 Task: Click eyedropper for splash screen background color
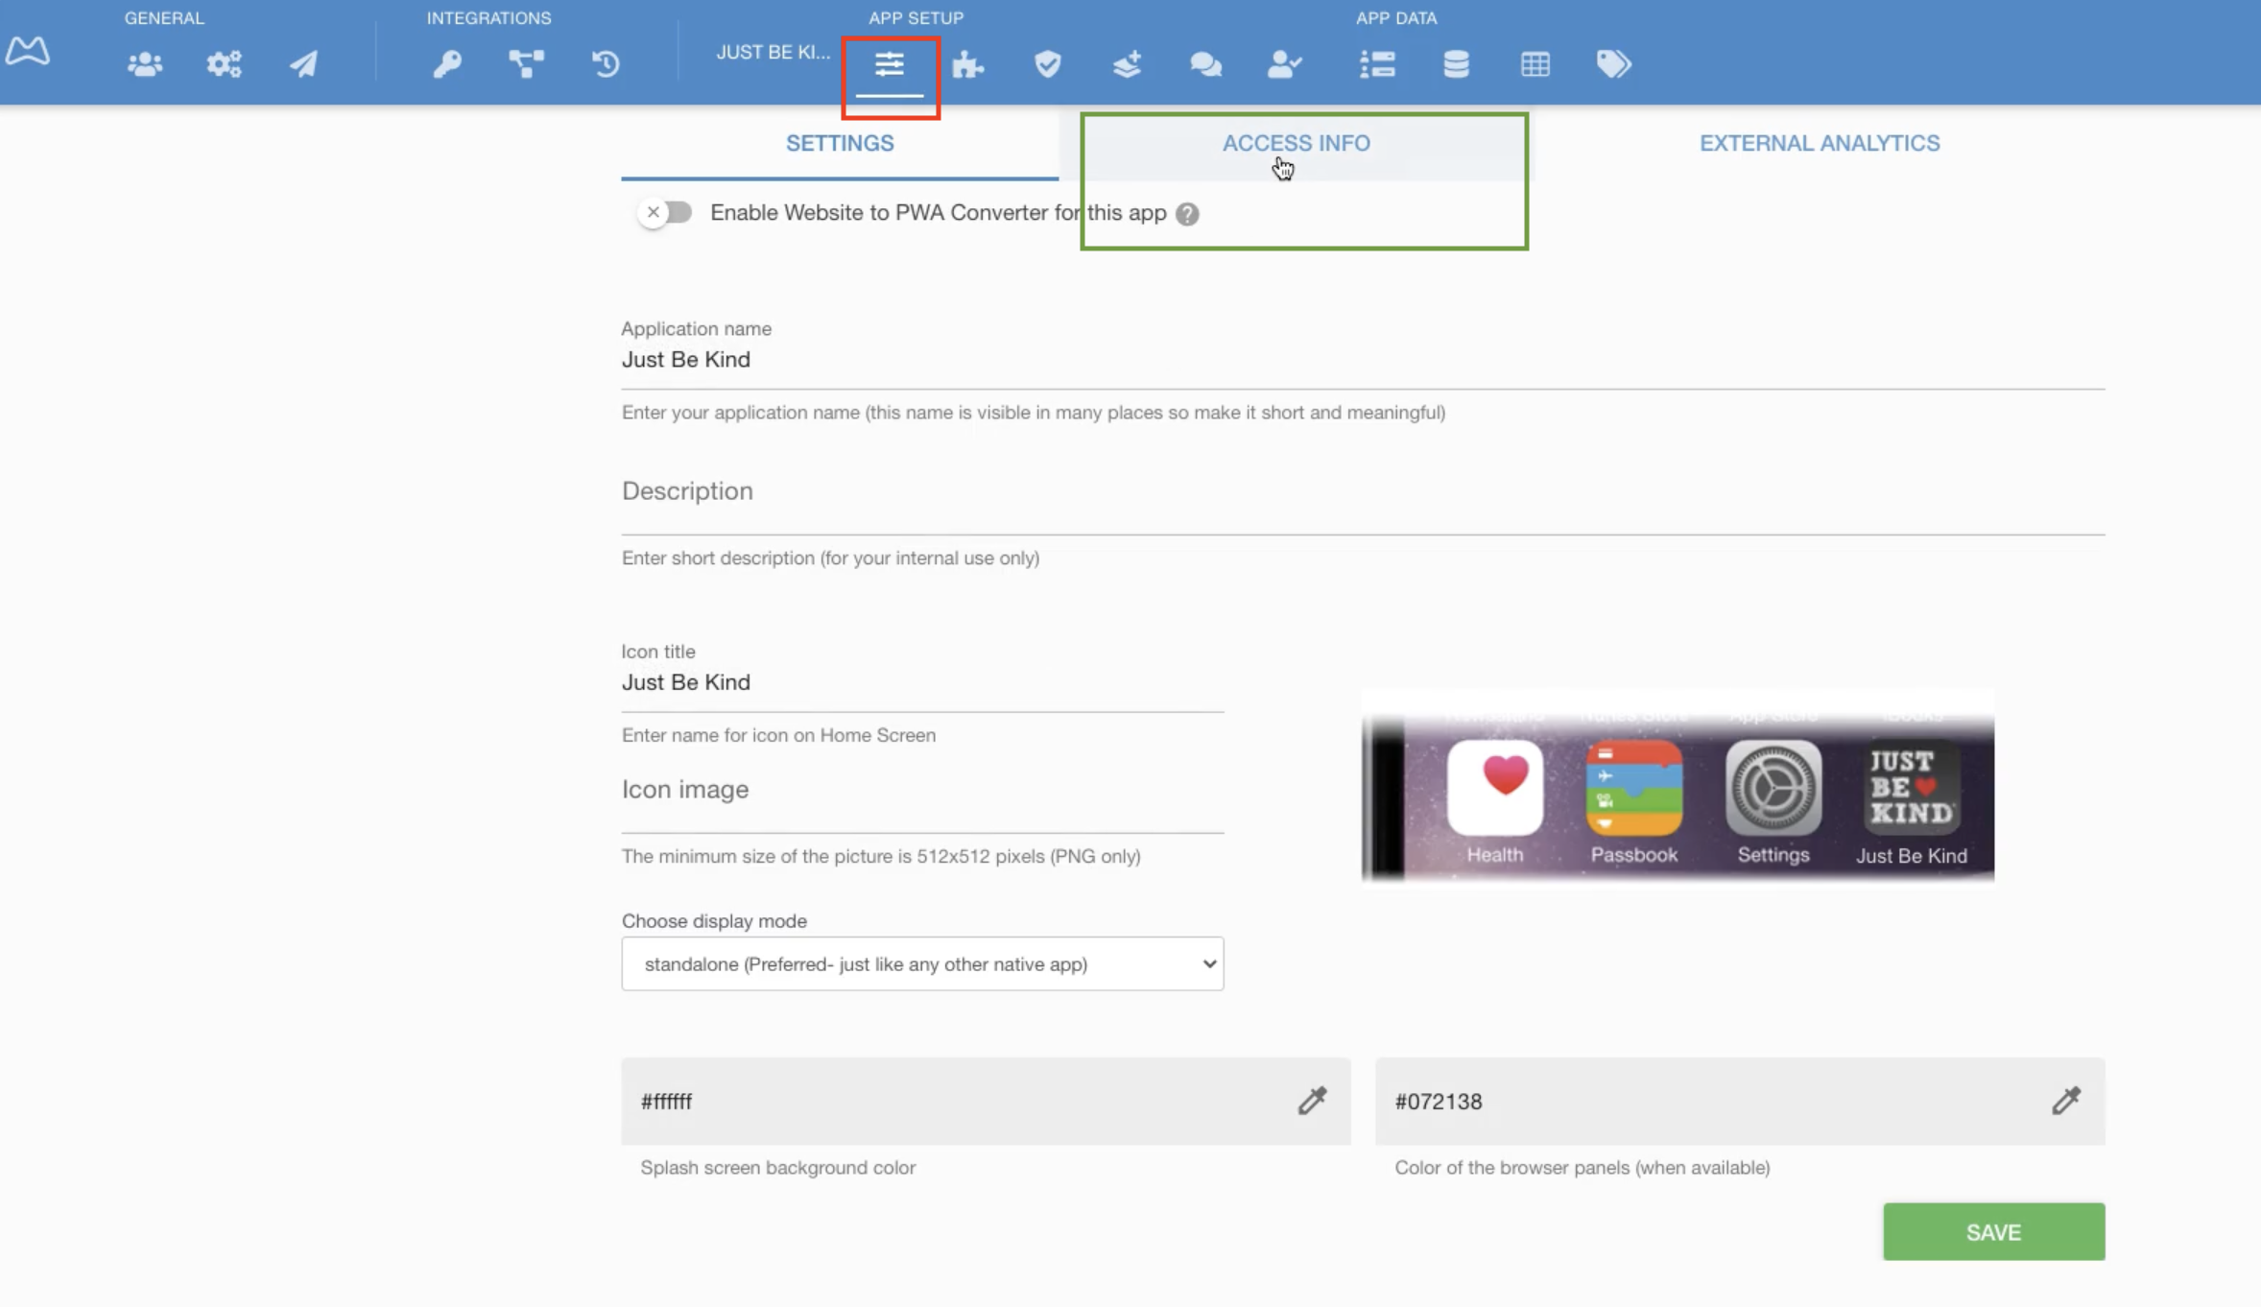[x=1312, y=1101]
